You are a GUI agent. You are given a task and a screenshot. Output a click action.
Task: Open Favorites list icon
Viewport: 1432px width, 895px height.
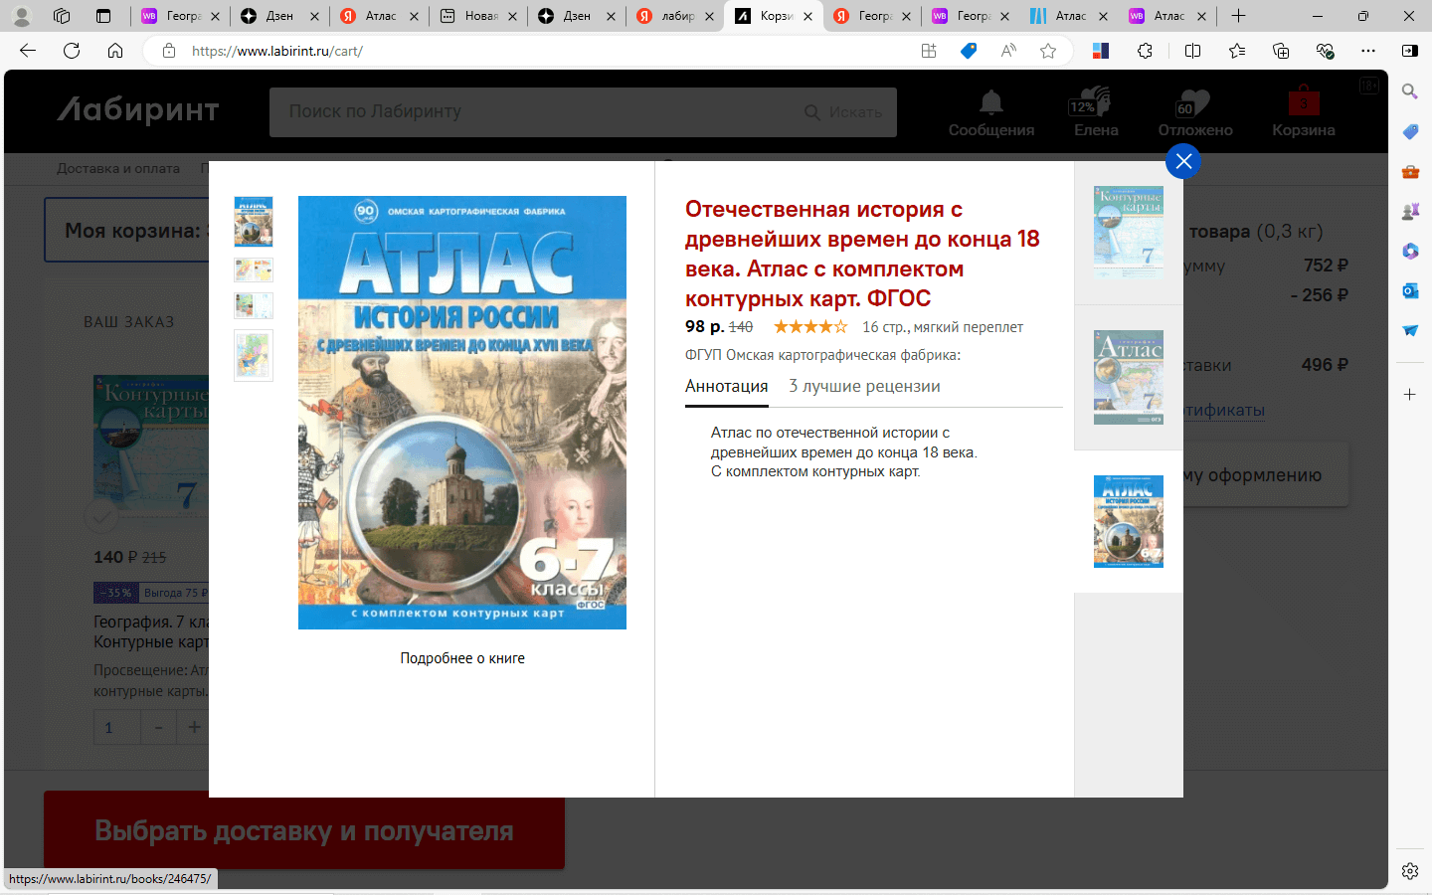pos(1237,51)
